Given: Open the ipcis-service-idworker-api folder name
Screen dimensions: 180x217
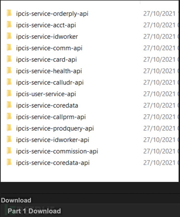Looking at the screenshot, I should tap(52, 140).
